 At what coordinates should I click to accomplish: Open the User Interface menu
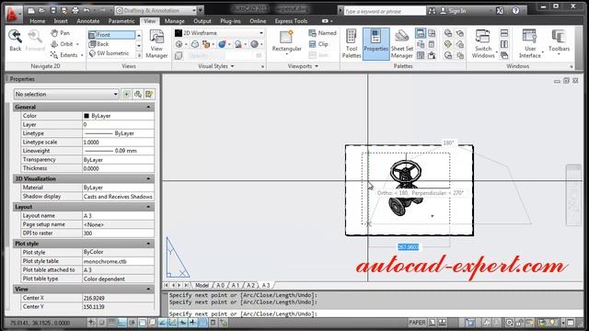click(530, 44)
